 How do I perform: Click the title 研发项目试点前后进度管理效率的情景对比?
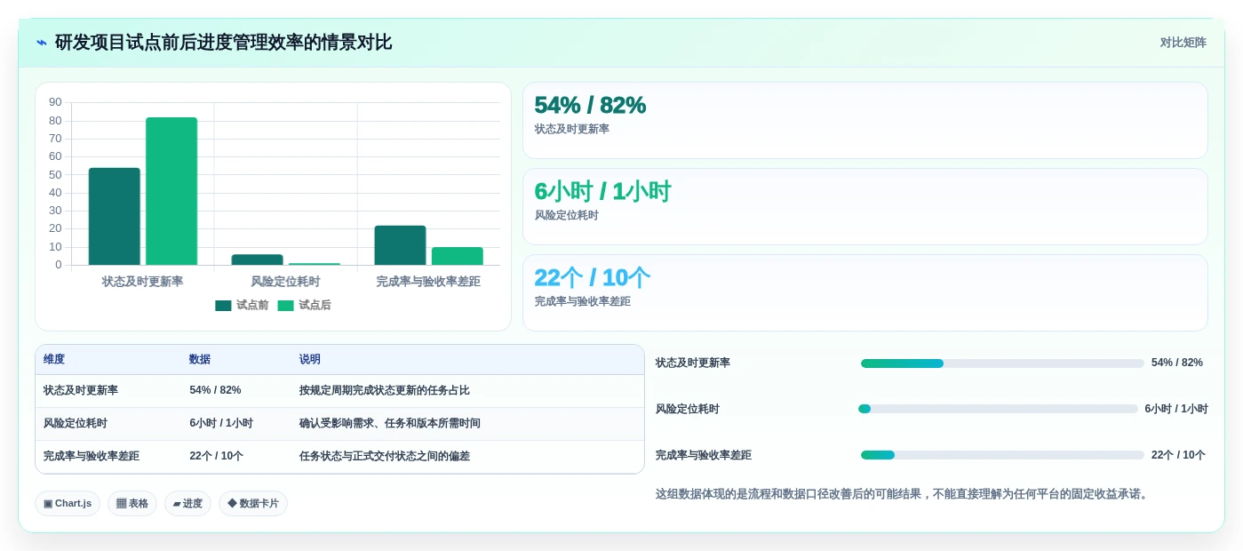tap(223, 43)
